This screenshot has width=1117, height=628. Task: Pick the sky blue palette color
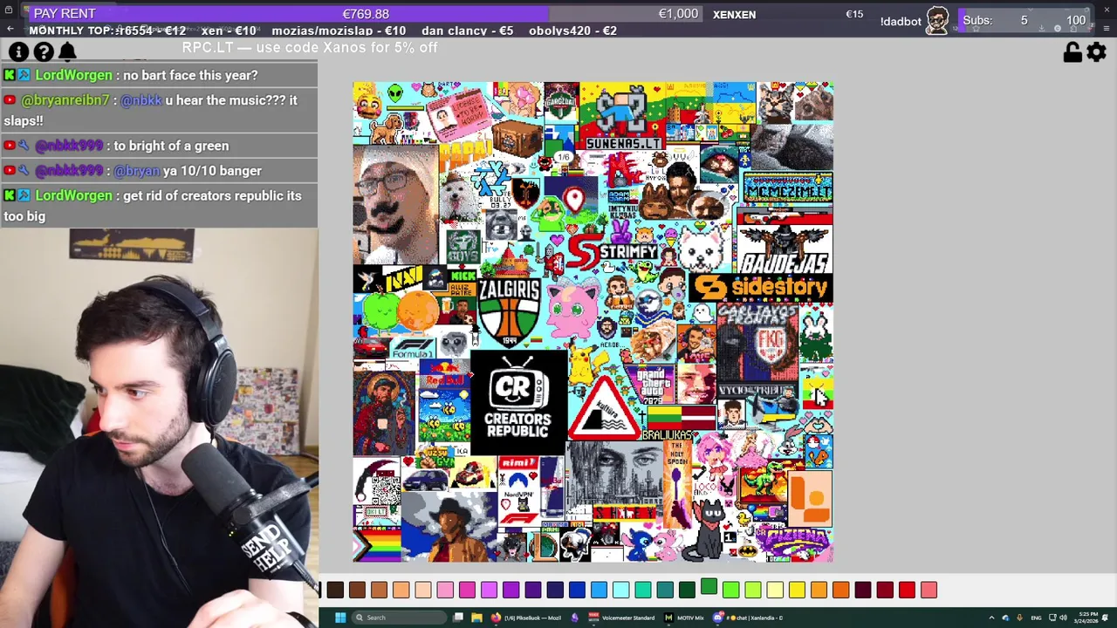599,590
